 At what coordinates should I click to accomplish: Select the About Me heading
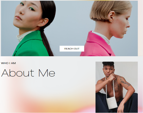click(x=28, y=73)
